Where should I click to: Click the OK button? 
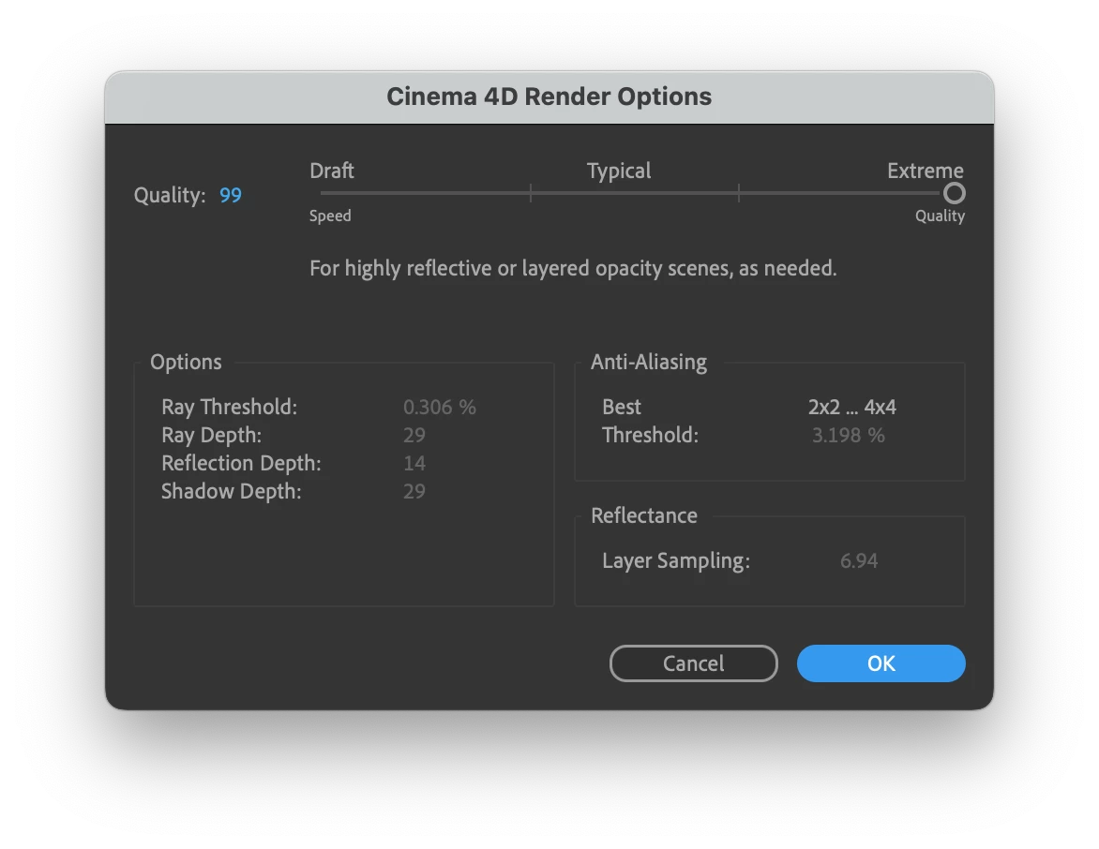click(x=881, y=663)
